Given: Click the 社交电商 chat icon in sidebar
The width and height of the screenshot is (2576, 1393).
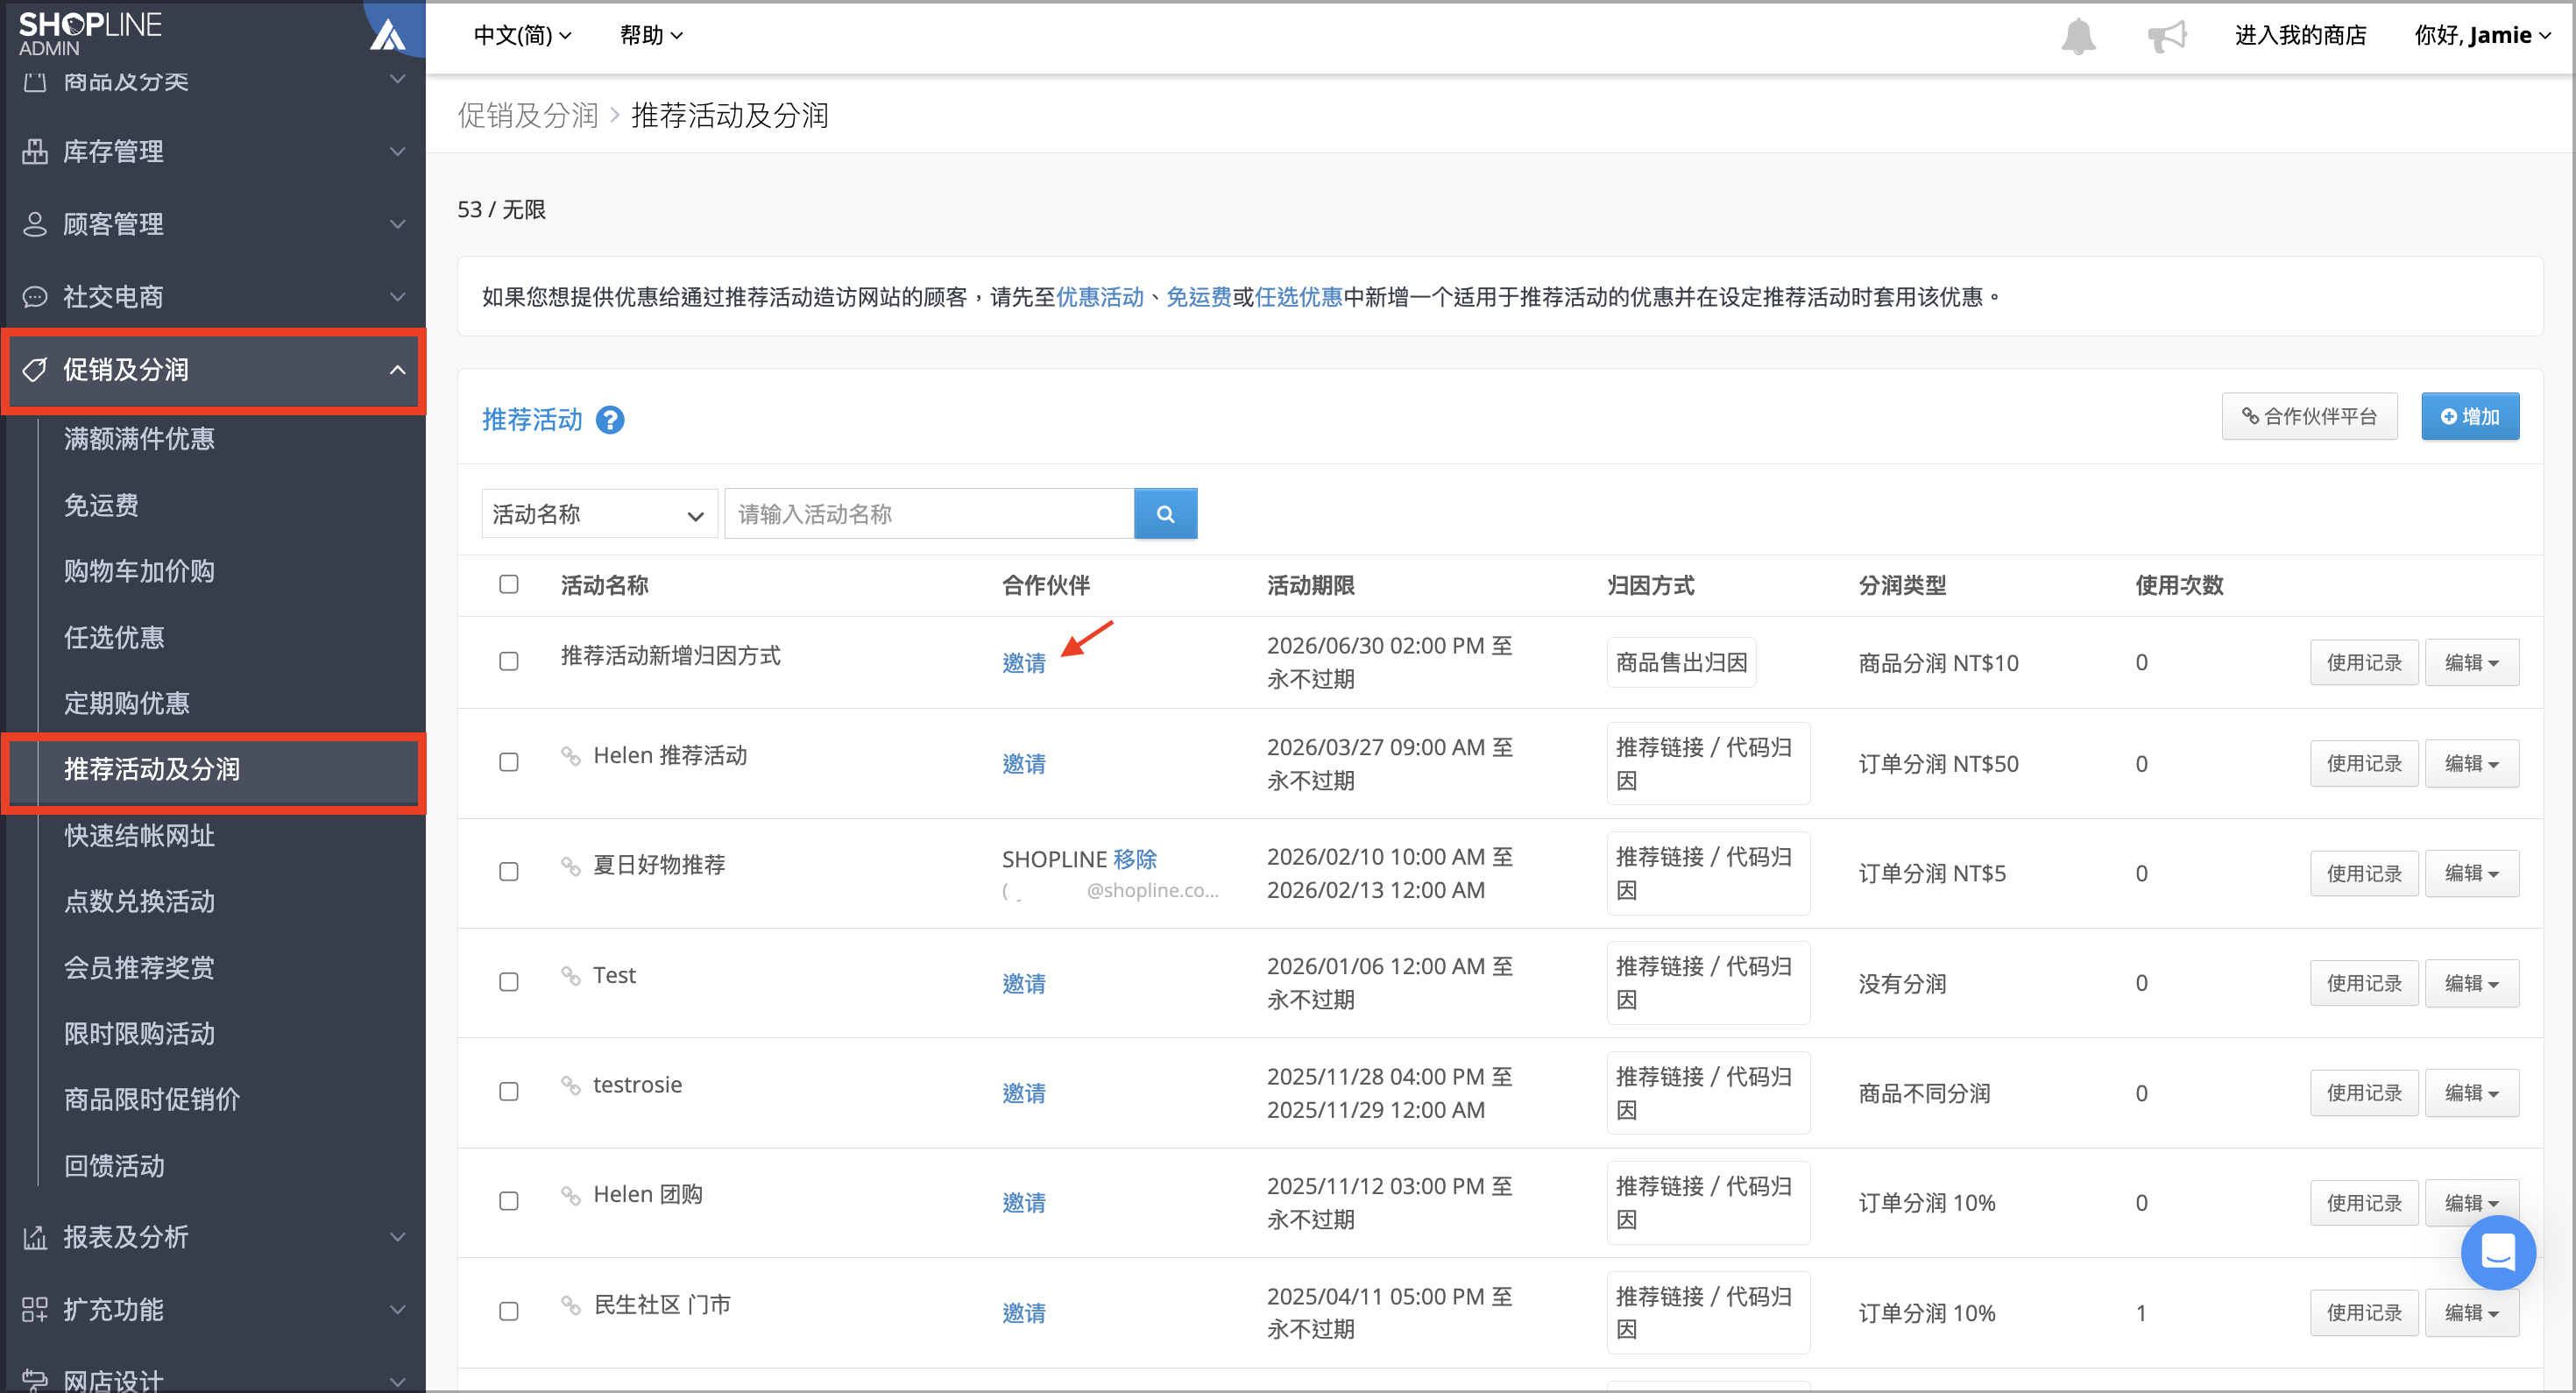Looking at the screenshot, I should pos(35,297).
